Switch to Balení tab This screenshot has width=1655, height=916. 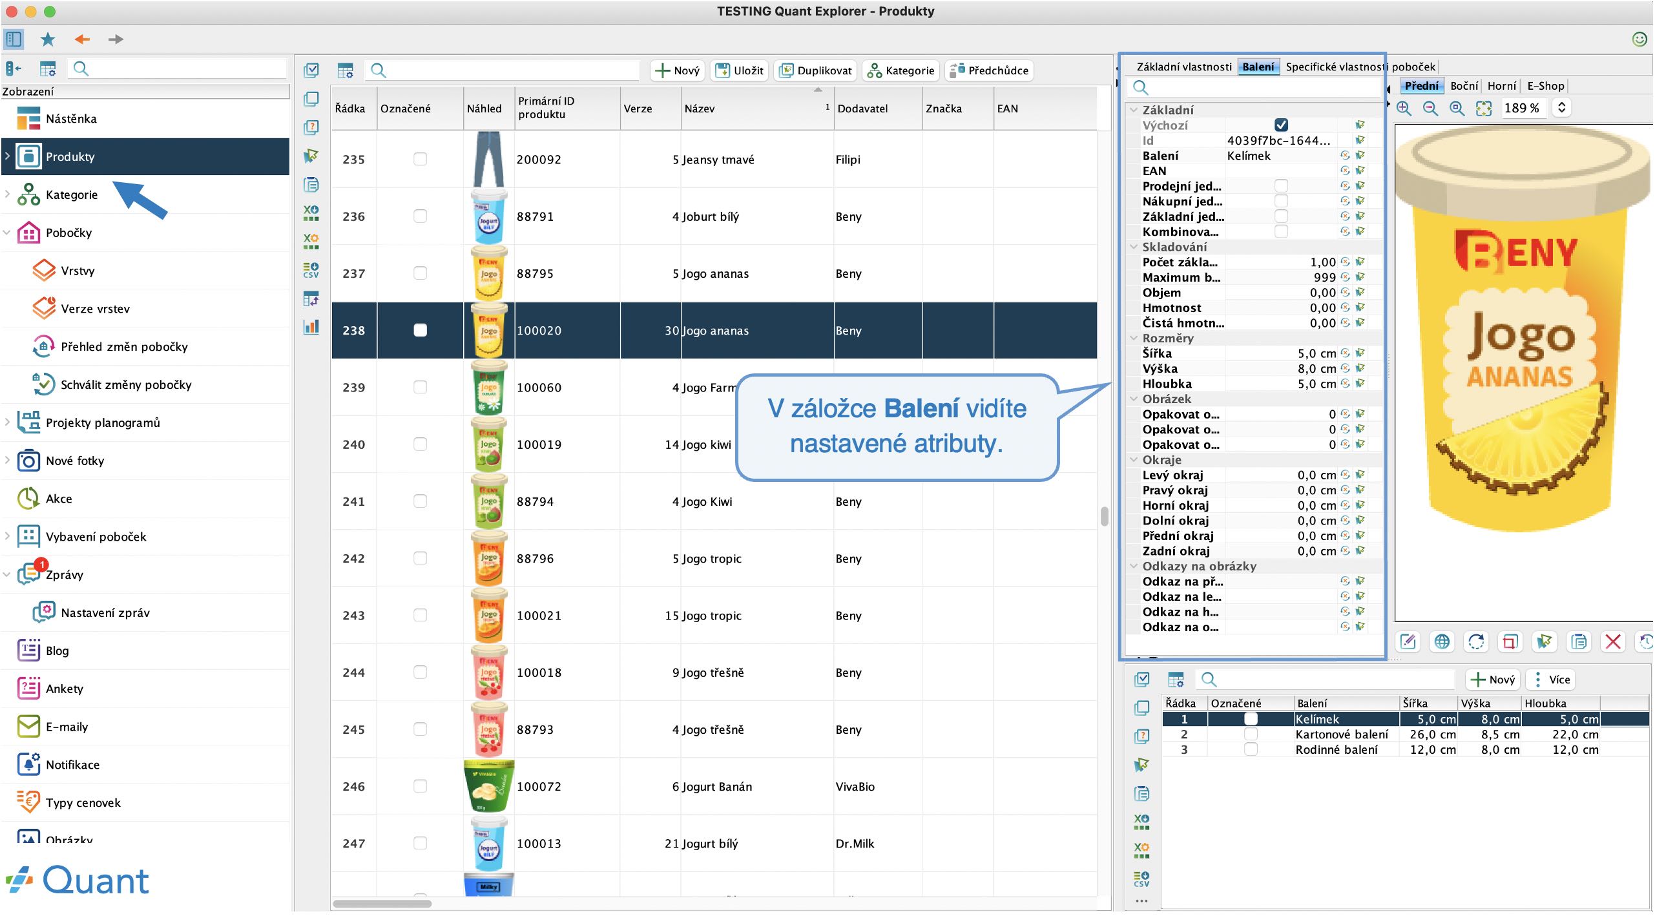point(1258,67)
